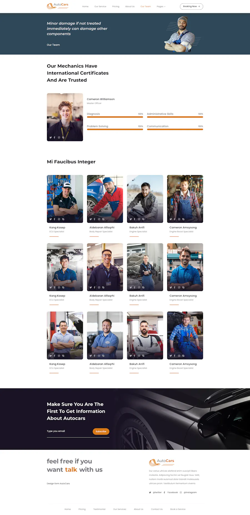
Task: Click the orange Subscribe button
Action: click(101, 431)
